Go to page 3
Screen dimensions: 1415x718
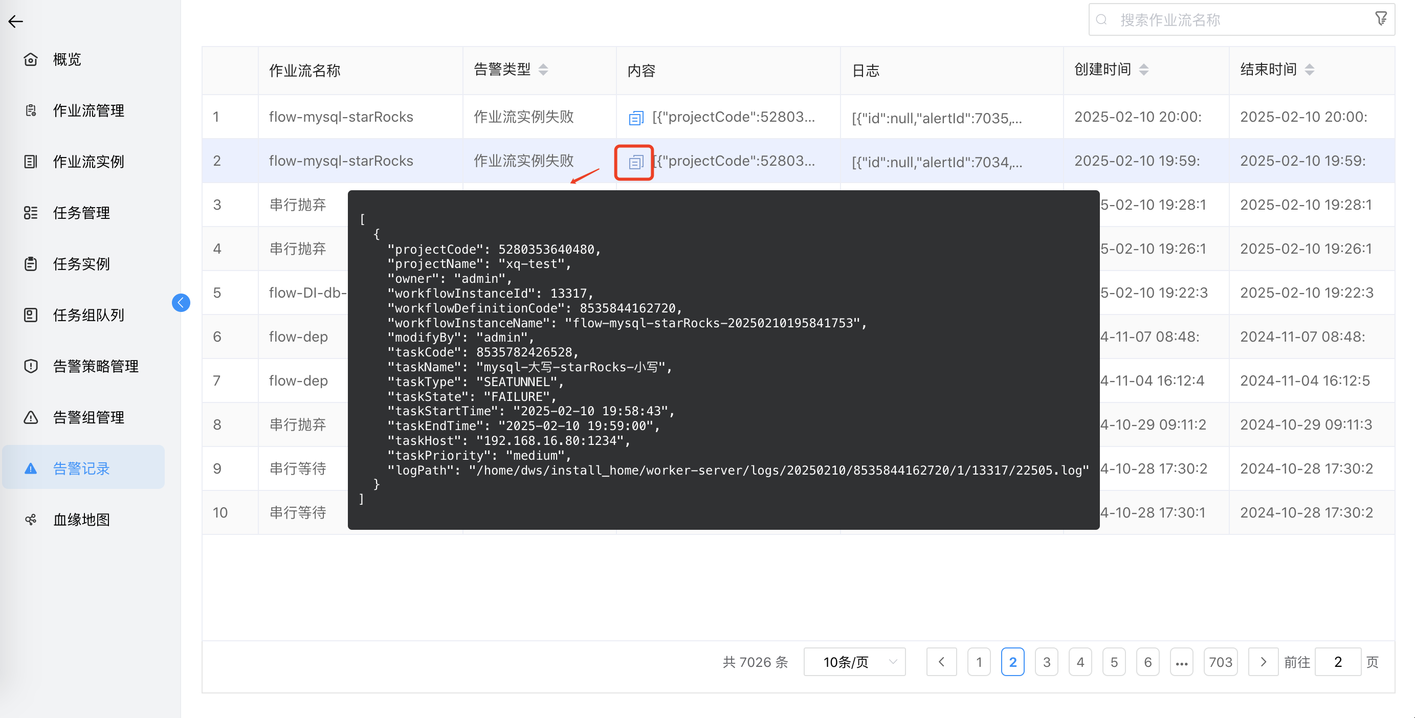1047,662
